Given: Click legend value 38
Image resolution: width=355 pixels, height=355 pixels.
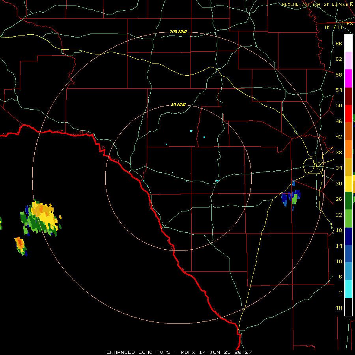Looking at the screenshot, I should (339, 152).
